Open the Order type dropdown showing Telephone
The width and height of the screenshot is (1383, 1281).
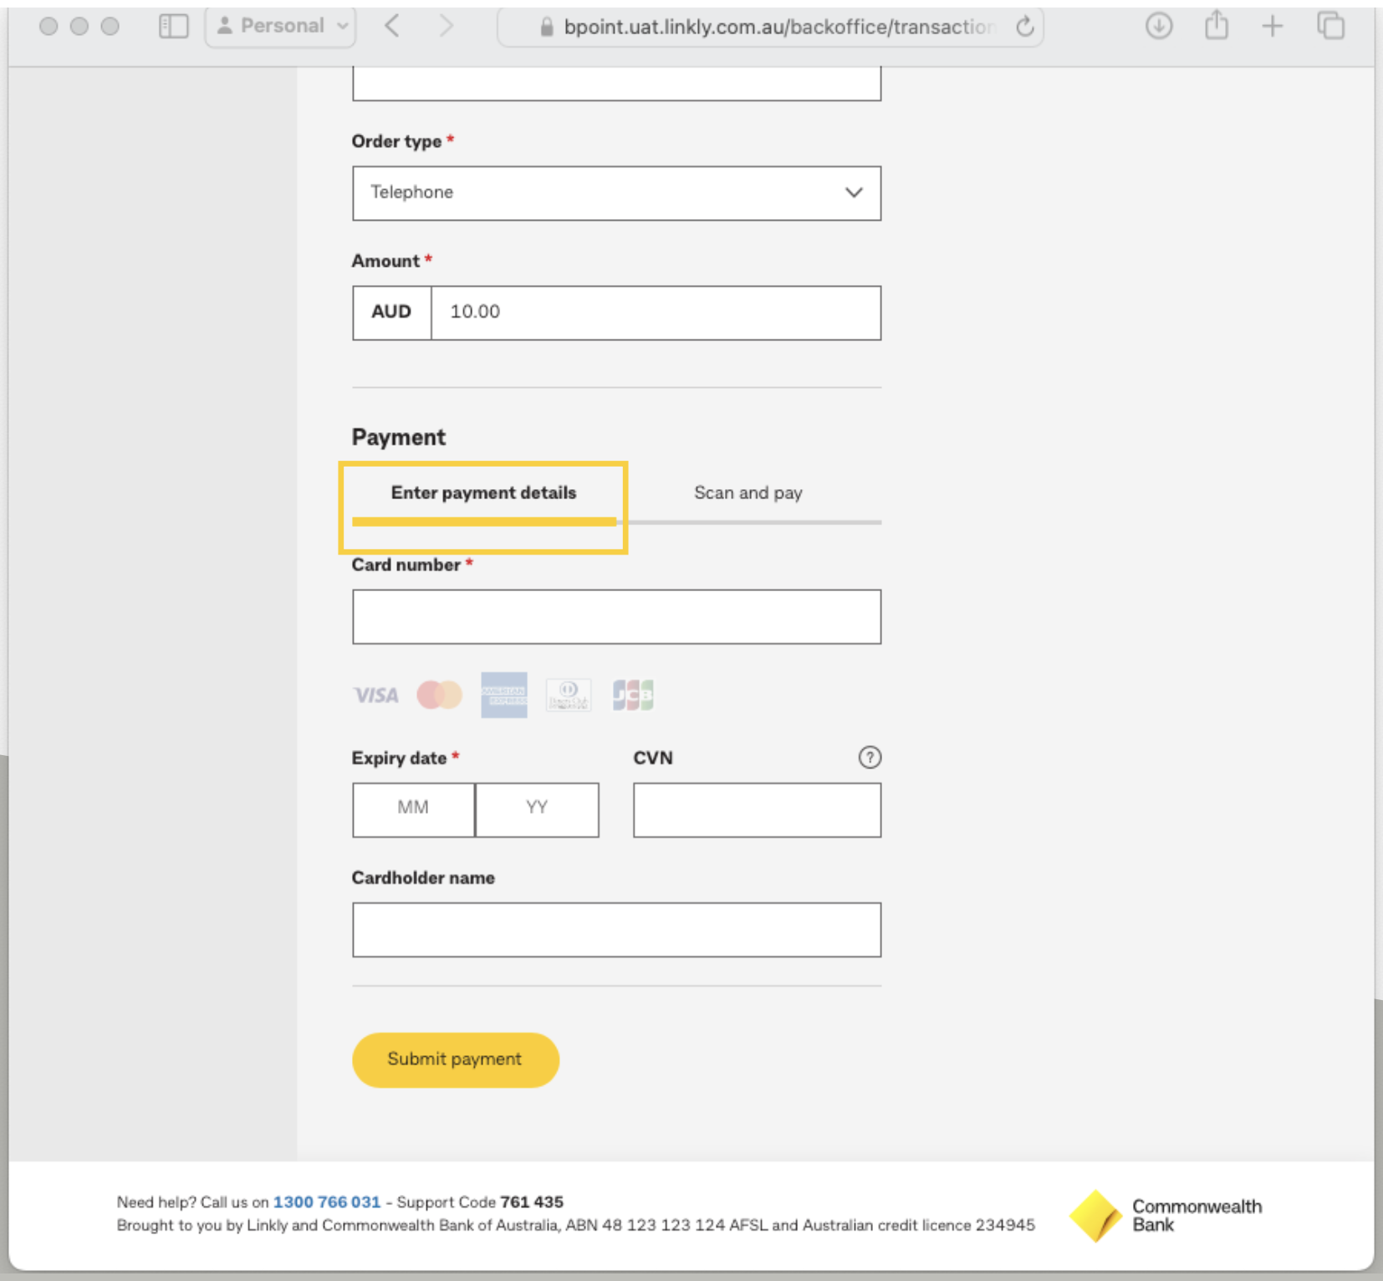[x=616, y=193]
